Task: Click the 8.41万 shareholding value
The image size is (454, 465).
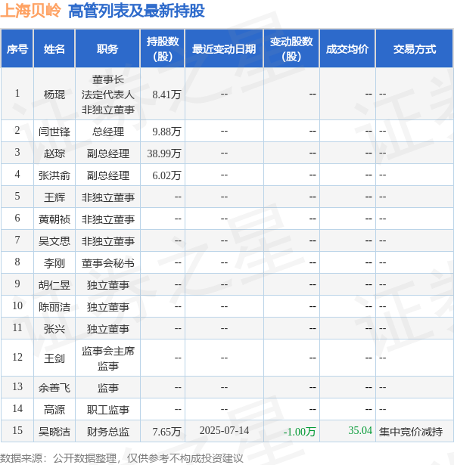Action: pyautogui.click(x=166, y=95)
